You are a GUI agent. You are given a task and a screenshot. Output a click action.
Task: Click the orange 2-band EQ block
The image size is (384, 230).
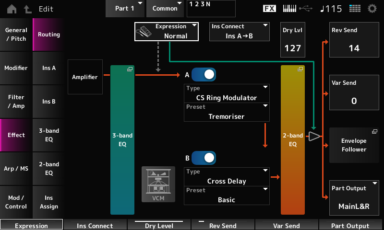click(x=293, y=139)
